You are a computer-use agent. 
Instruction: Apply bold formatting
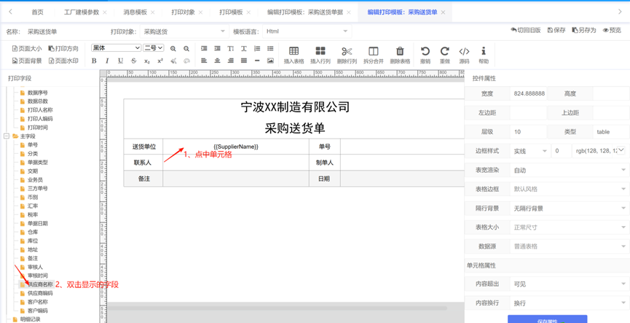tap(94, 61)
